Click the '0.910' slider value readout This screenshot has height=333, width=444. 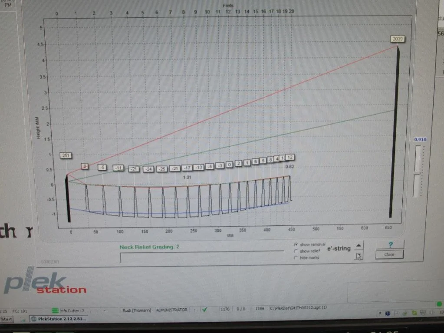click(420, 139)
